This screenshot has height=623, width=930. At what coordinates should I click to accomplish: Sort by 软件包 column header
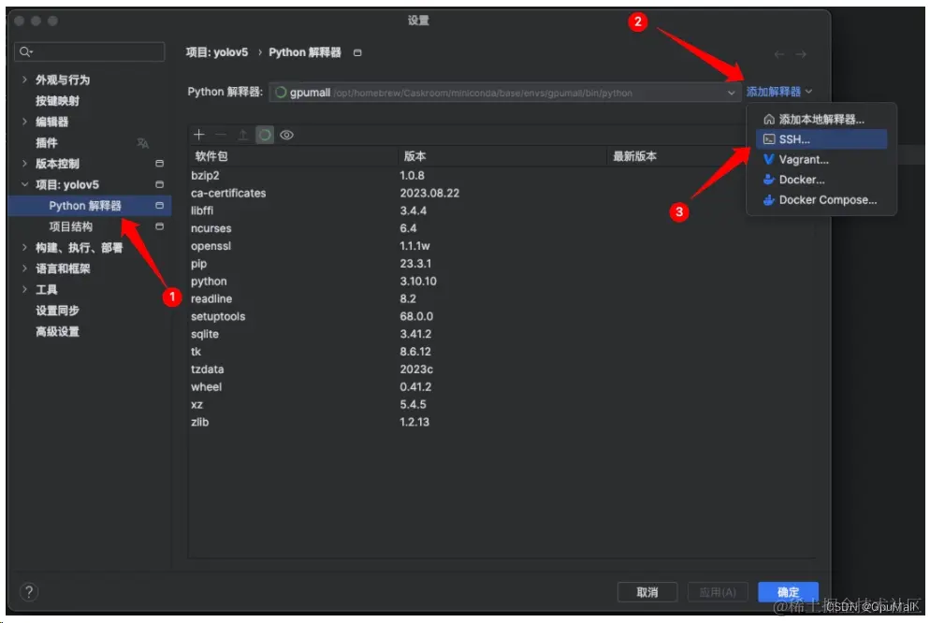click(293, 156)
